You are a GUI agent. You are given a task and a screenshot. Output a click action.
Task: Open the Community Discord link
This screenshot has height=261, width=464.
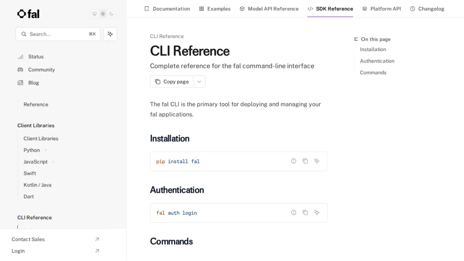pyautogui.click(x=41, y=70)
